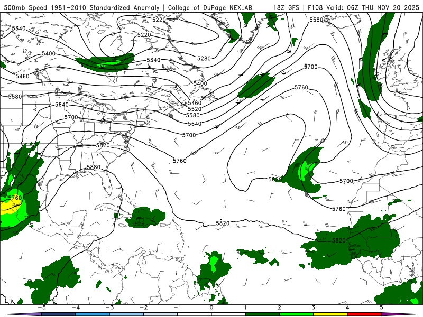The height and width of the screenshot is (317, 423).
Task: Click the colorbar tick label '1'
Action: point(245,307)
